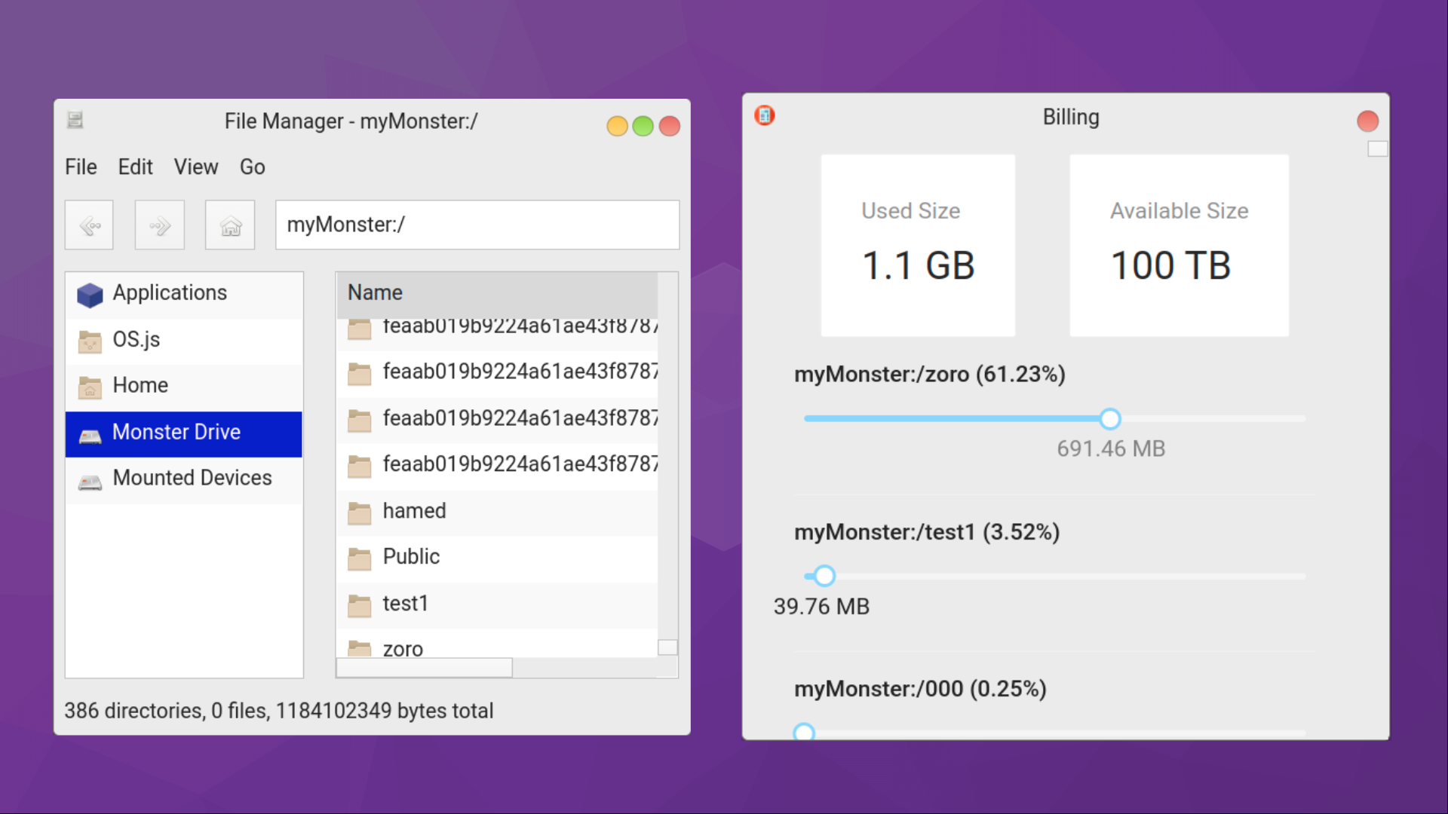Open Monster Drive in sidebar
The height and width of the screenshot is (814, 1448).
click(x=176, y=433)
